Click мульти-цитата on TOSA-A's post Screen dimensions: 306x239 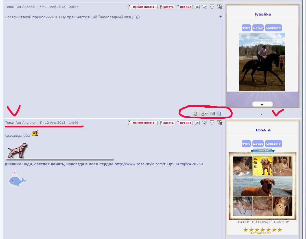[143, 123]
